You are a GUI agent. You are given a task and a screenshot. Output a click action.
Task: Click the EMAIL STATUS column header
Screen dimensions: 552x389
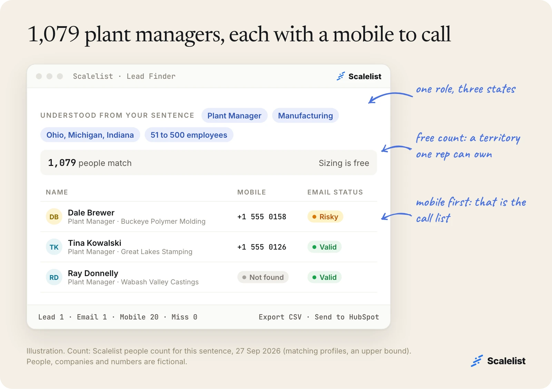tap(335, 192)
